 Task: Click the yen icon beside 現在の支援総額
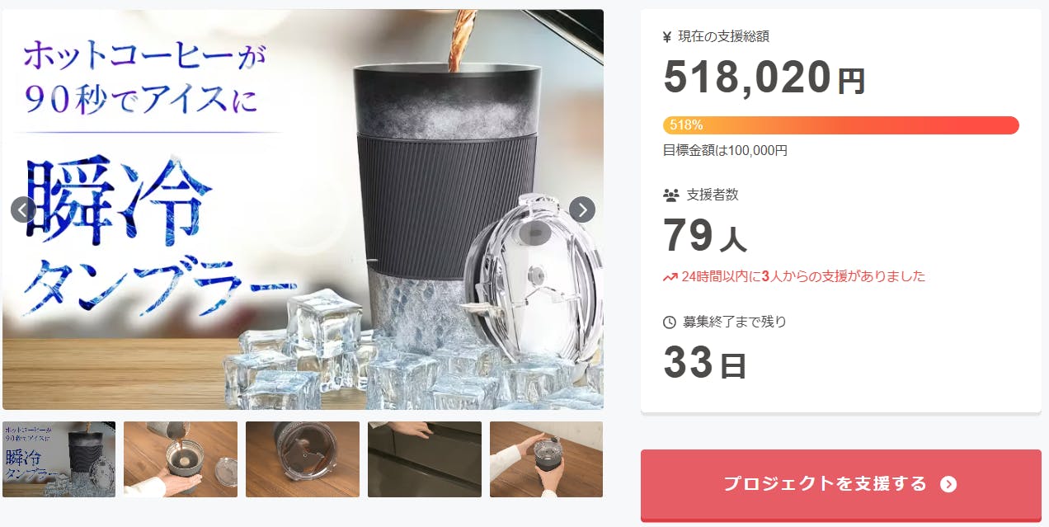tap(668, 36)
